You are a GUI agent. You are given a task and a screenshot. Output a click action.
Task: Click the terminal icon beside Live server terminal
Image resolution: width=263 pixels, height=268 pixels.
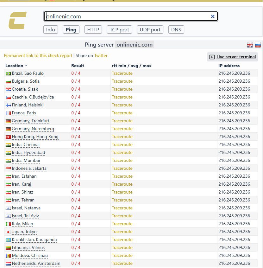click(x=212, y=57)
